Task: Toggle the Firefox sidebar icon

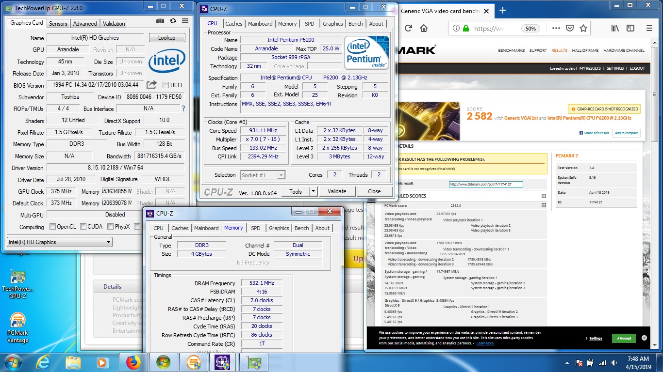Action: click(x=630, y=29)
